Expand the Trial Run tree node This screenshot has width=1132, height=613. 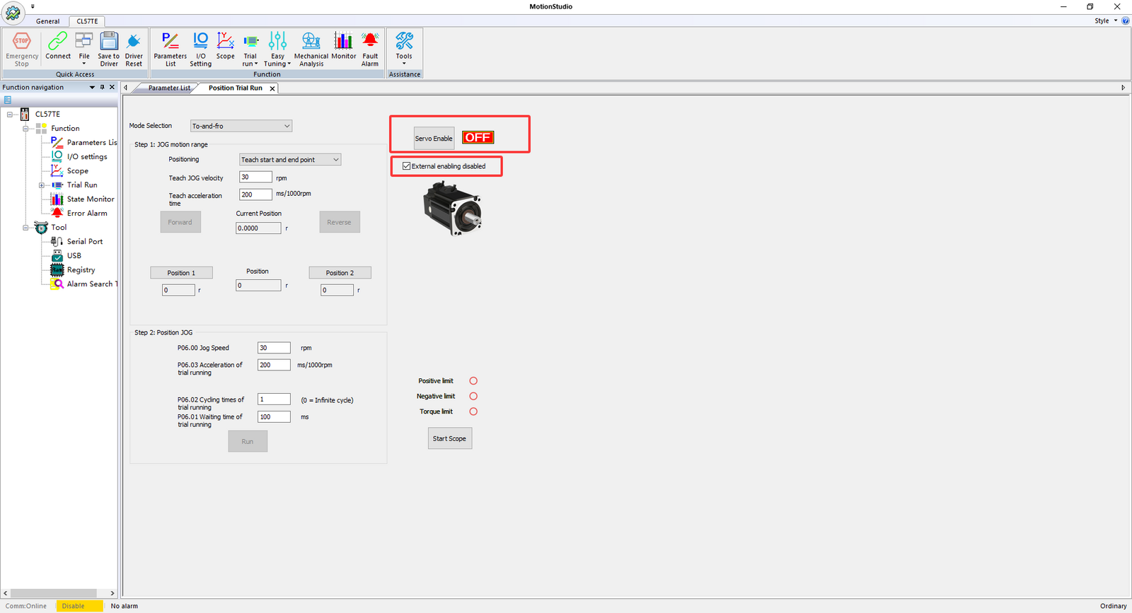click(x=41, y=185)
